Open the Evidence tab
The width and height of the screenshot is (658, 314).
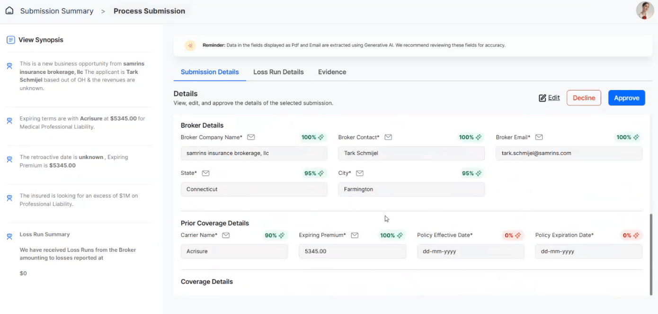(332, 72)
